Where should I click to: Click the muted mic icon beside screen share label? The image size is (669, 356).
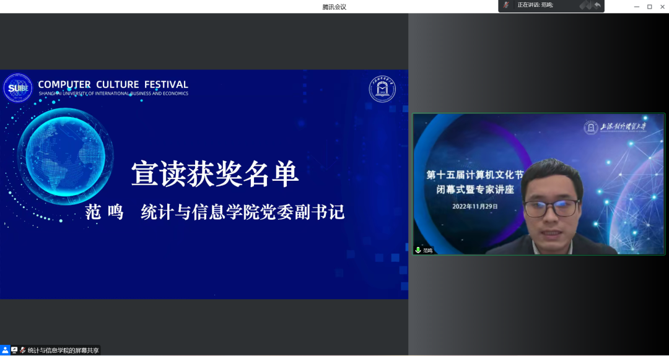tap(22, 350)
